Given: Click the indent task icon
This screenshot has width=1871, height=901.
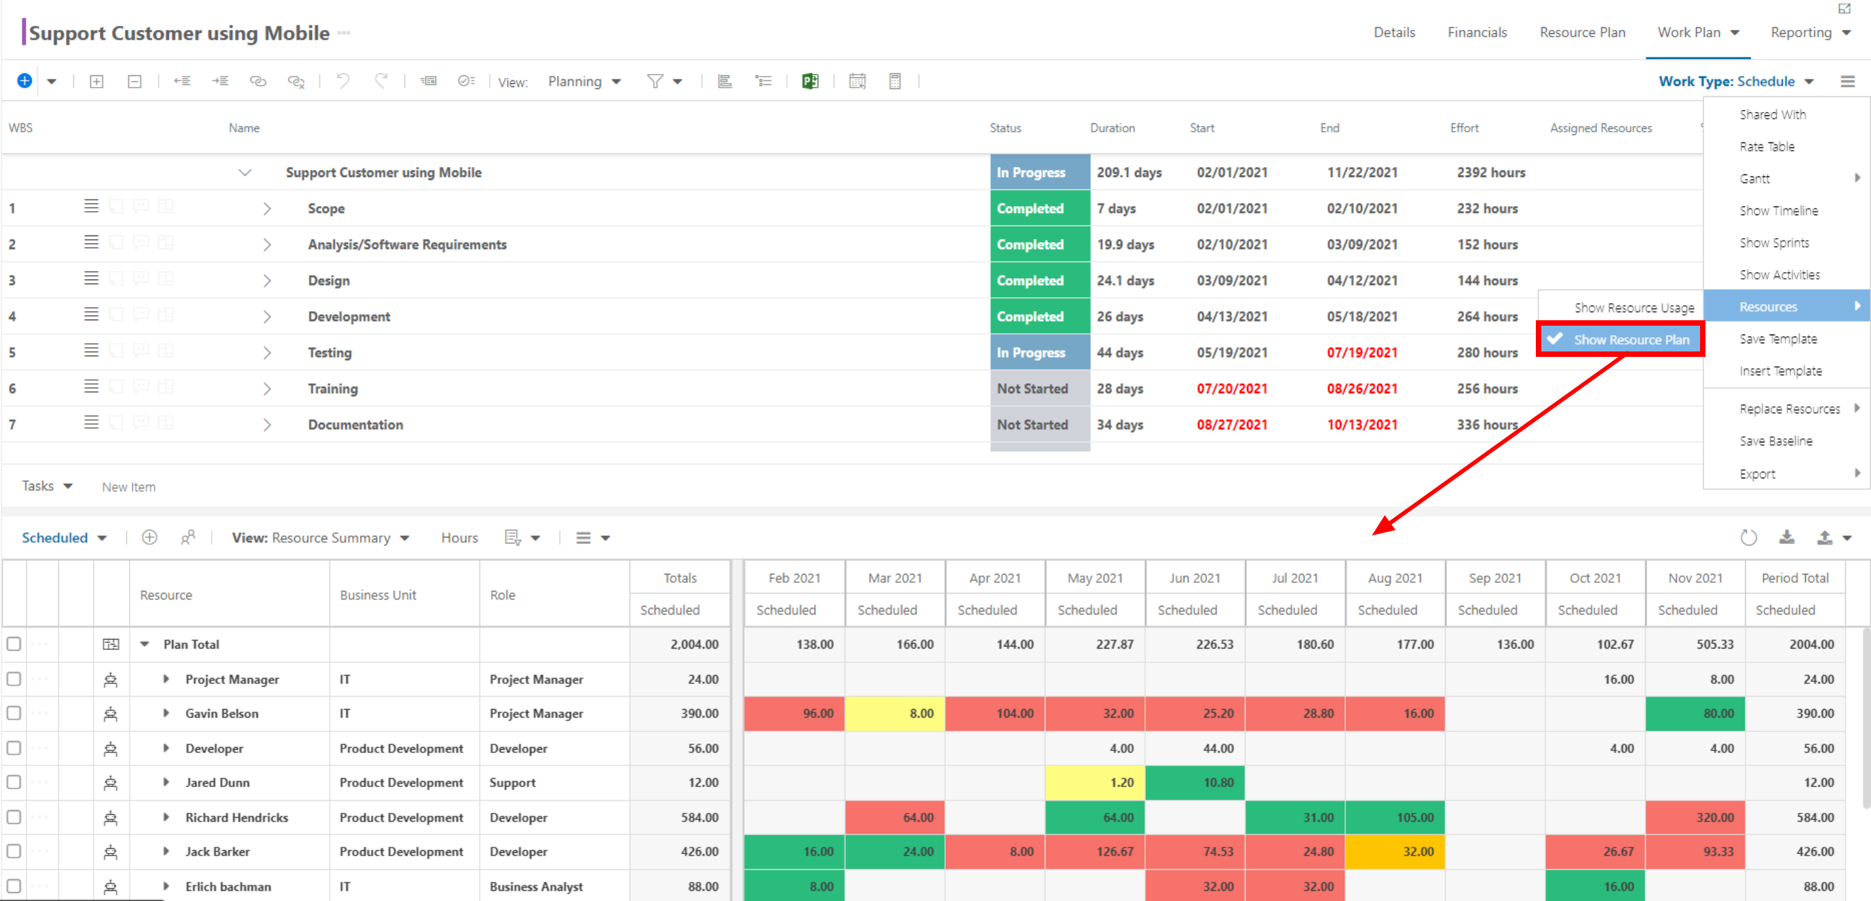Looking at the screenshot, I should (220, 81).
